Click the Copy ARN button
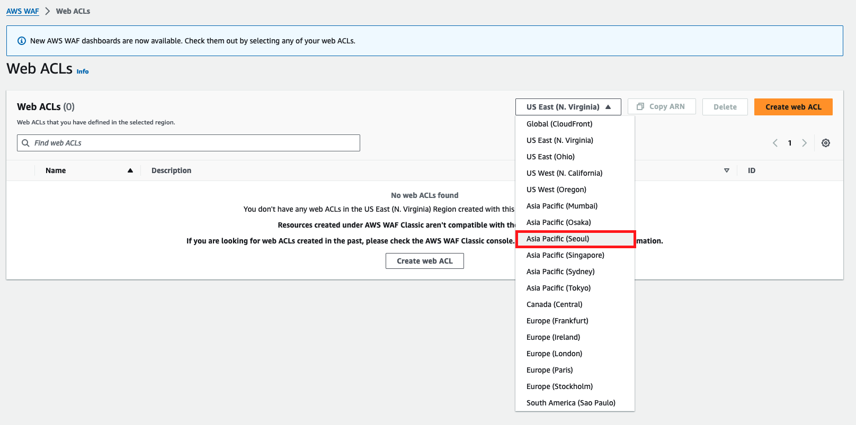 [661, 106]
